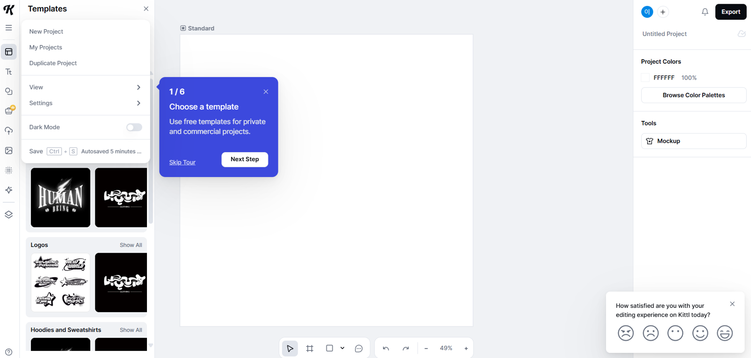Rate experience with grinning face

(x=725, y=333)
